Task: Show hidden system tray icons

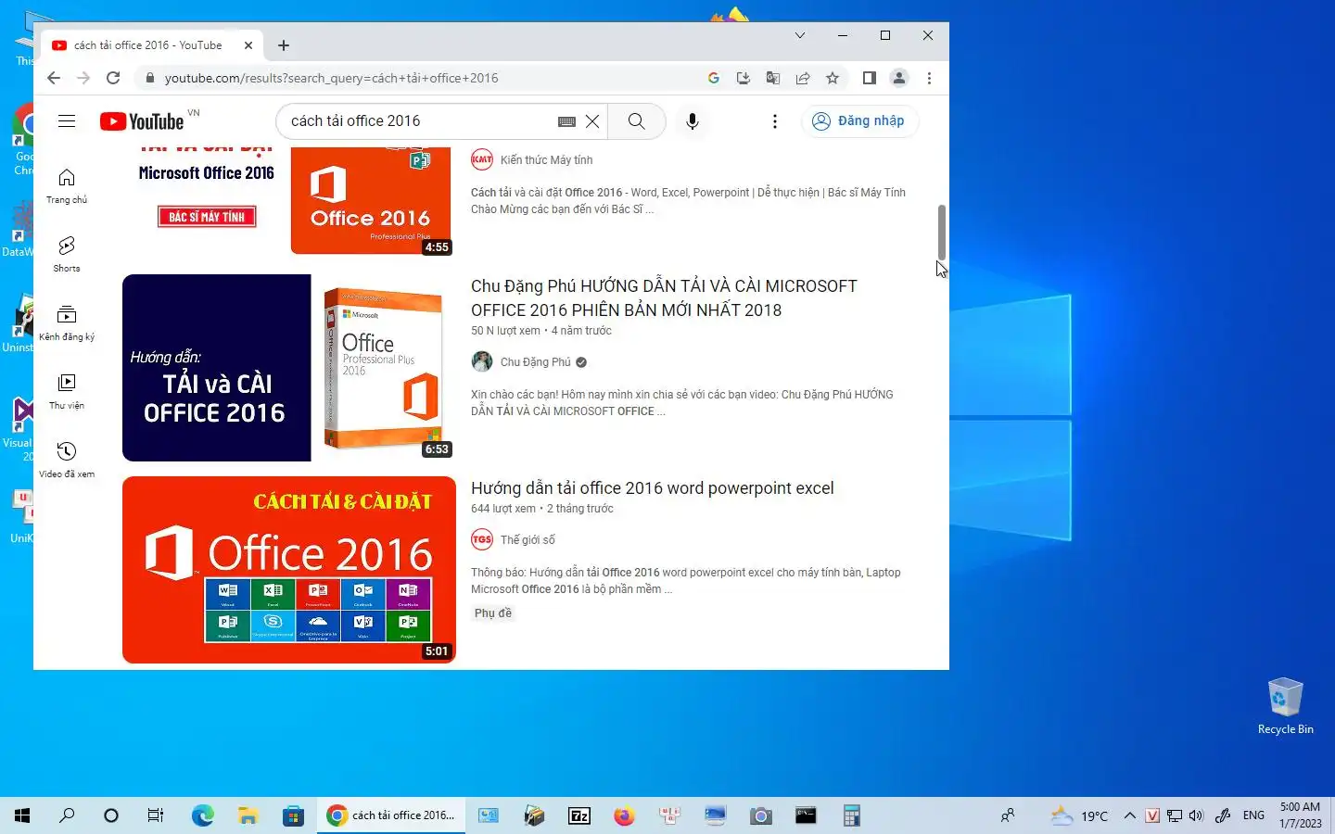Action: (x=1129, y=815)
